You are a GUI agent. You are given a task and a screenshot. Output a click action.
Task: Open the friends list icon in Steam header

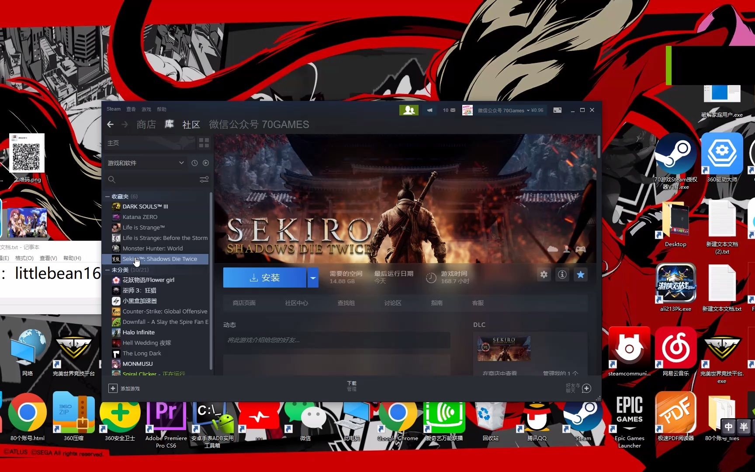click(409, 110)
